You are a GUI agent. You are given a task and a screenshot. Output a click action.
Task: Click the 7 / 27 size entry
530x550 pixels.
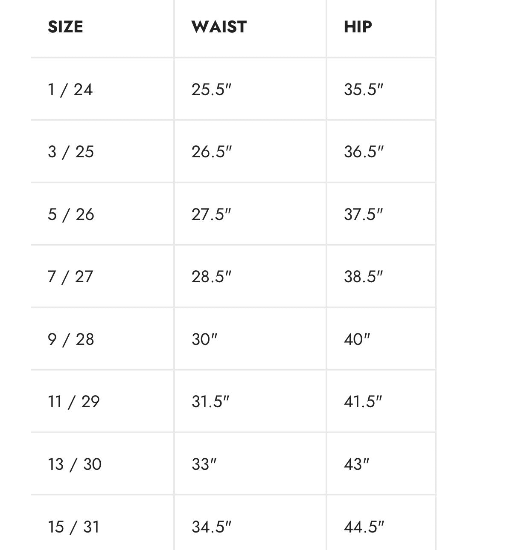click(70, 277)
